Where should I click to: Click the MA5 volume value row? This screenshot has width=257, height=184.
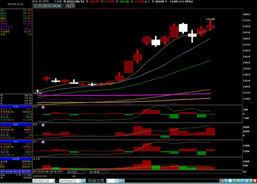[x=16, y=164]
